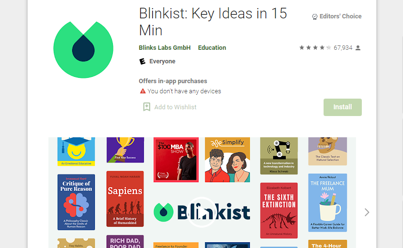Show next screenshot with right chevron
The height and width of the screenshot is (248, 403).
point(367,212)
